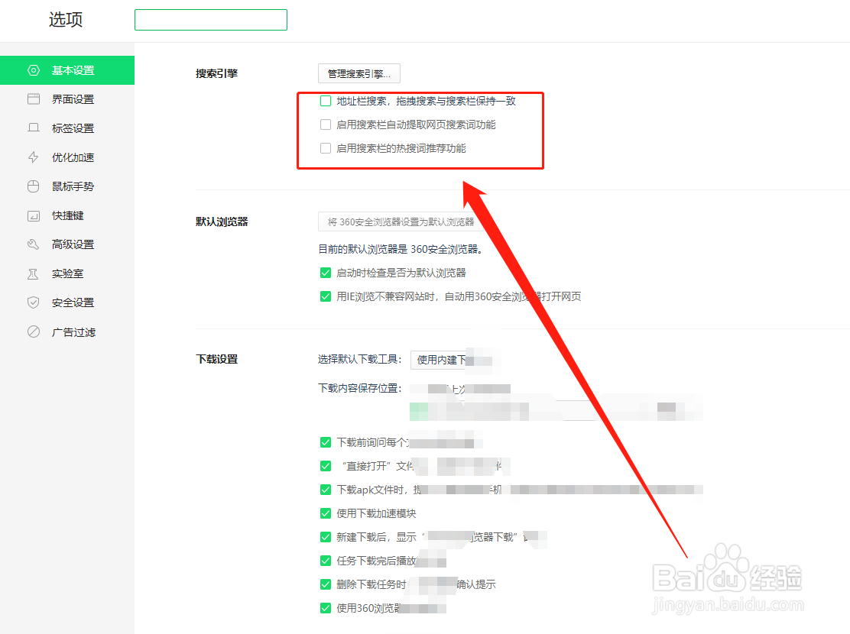
Task: Click the 界面设置 window icon
Action: pos(34,99)
